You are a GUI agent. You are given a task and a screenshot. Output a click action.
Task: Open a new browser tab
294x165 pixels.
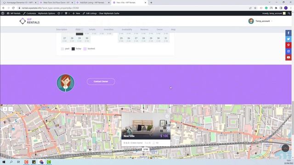pyautogui.click(x=151, y=3)
